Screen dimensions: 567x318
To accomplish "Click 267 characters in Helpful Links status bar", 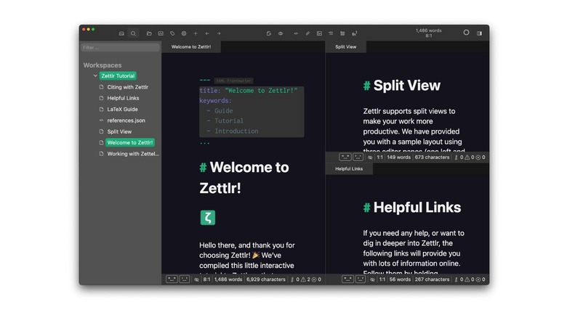I will click(432, 280).
